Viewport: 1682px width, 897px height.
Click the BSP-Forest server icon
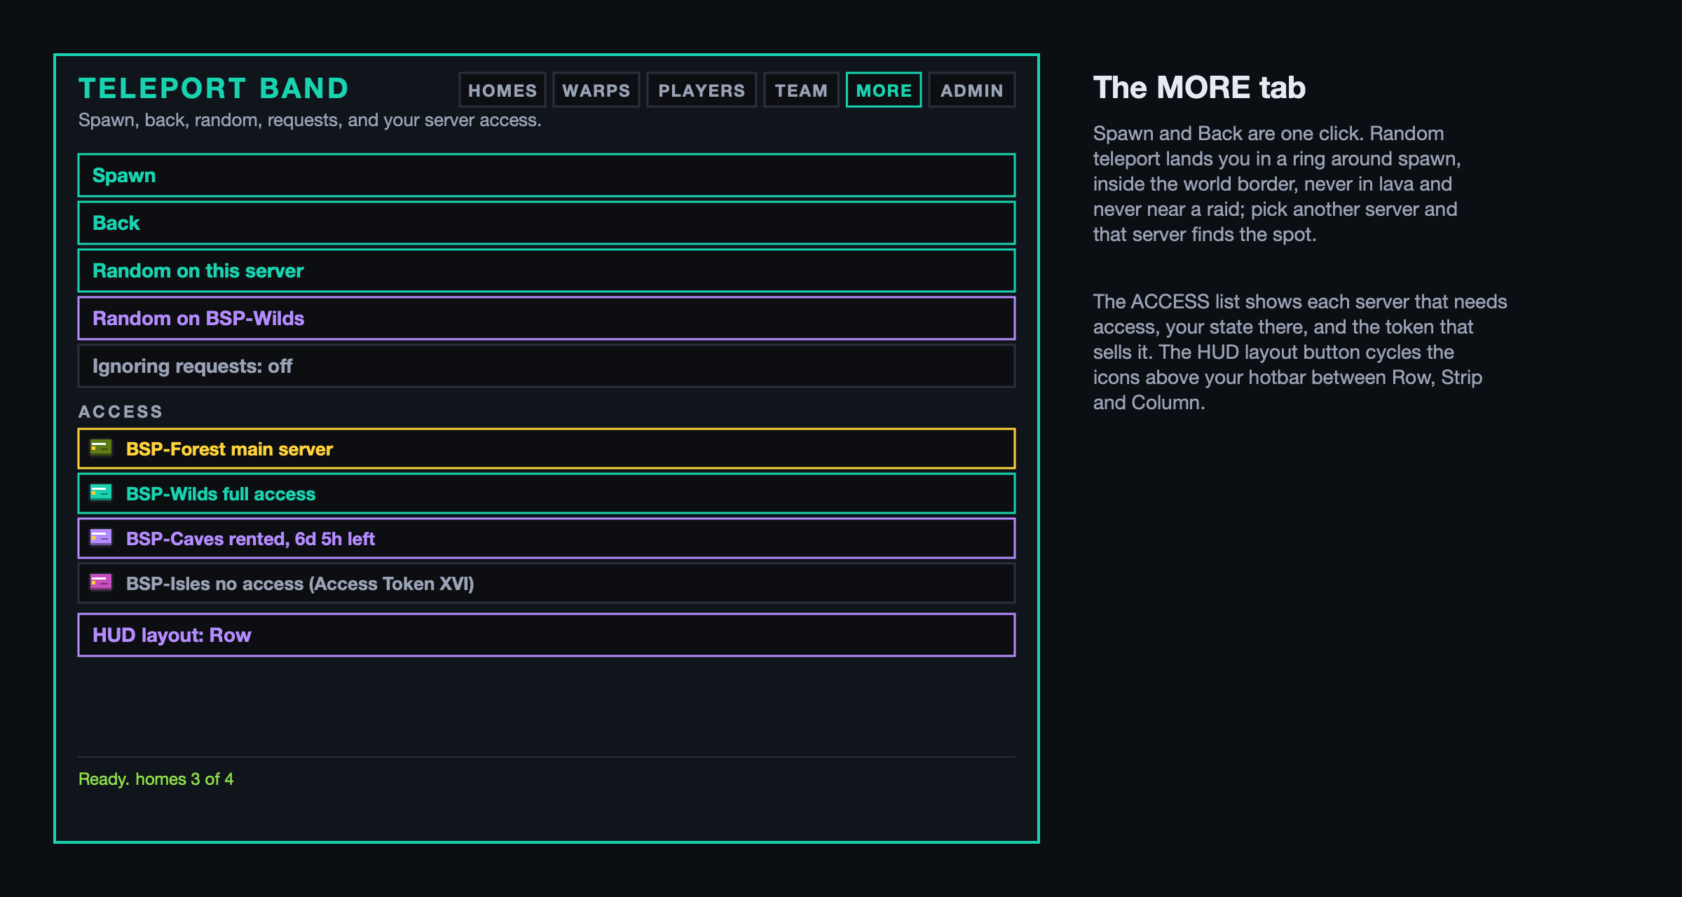pos(101,448)
